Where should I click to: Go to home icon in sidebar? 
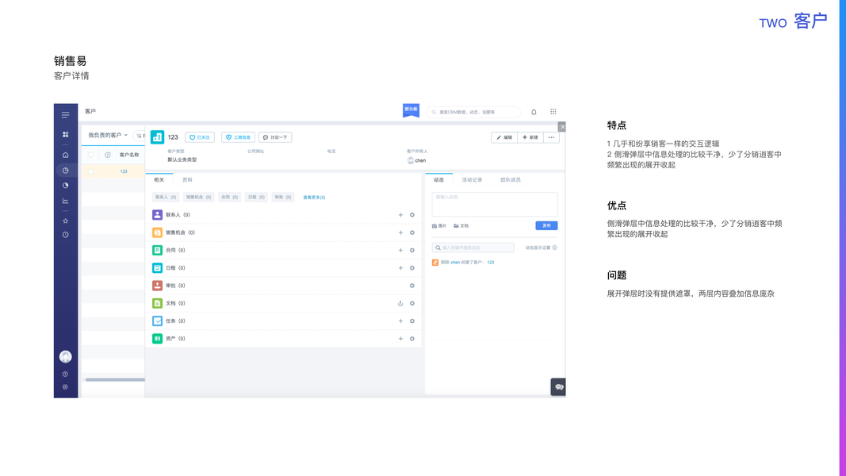(x=65, y=155)
